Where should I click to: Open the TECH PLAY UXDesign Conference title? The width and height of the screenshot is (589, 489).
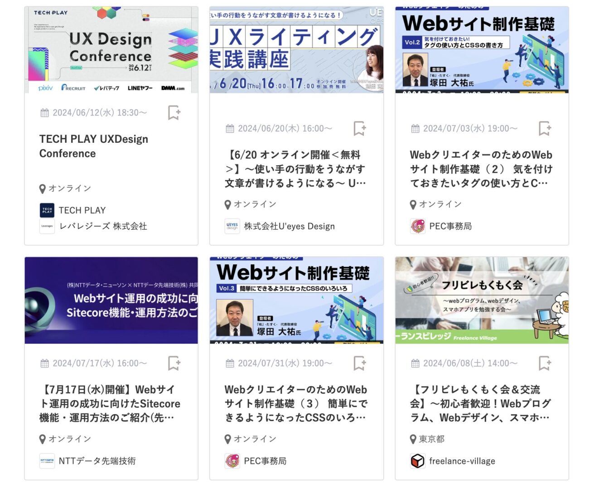[x=93, y=146]
